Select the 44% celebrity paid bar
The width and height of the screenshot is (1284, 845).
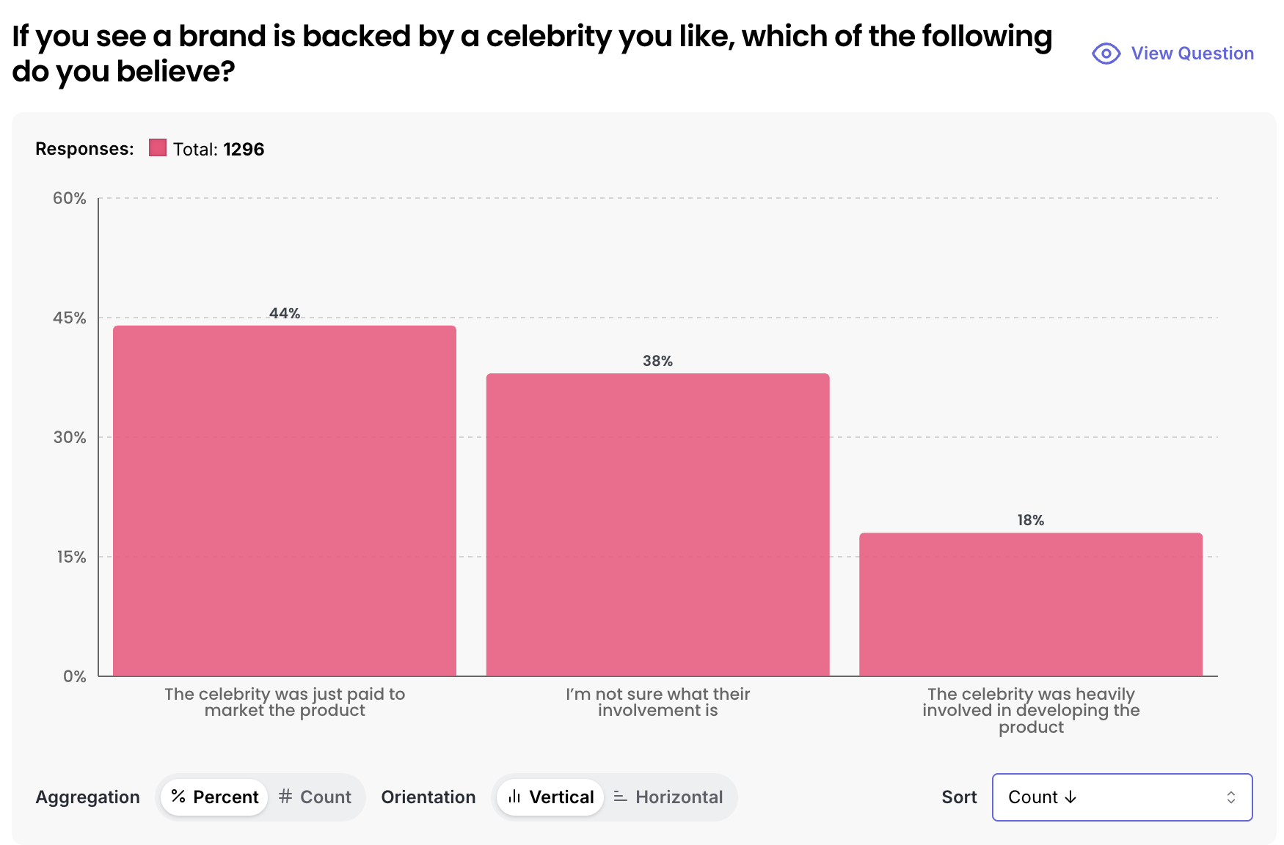click(x=285, y=500)
